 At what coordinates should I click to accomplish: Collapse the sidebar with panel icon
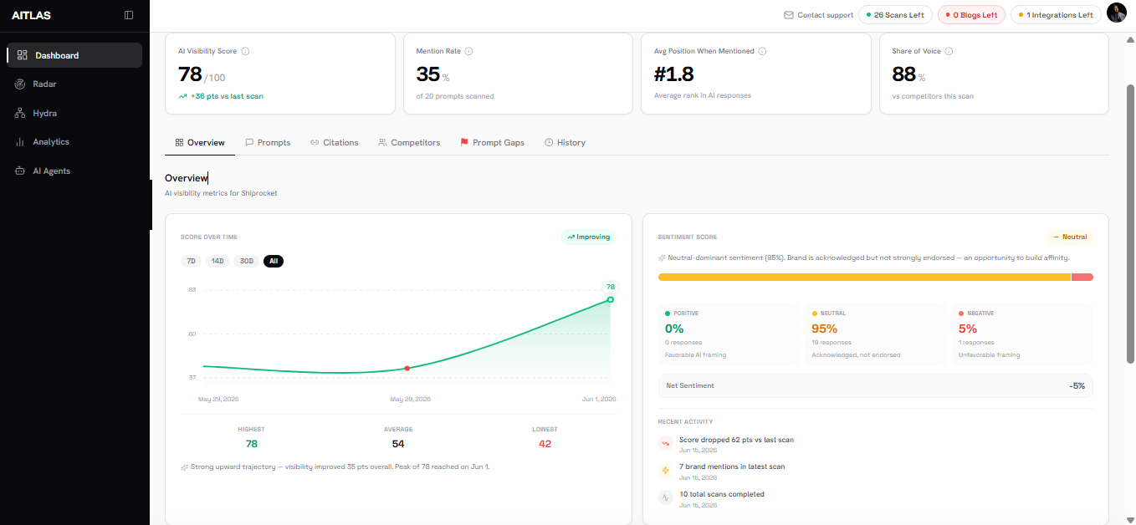(128, 15)
